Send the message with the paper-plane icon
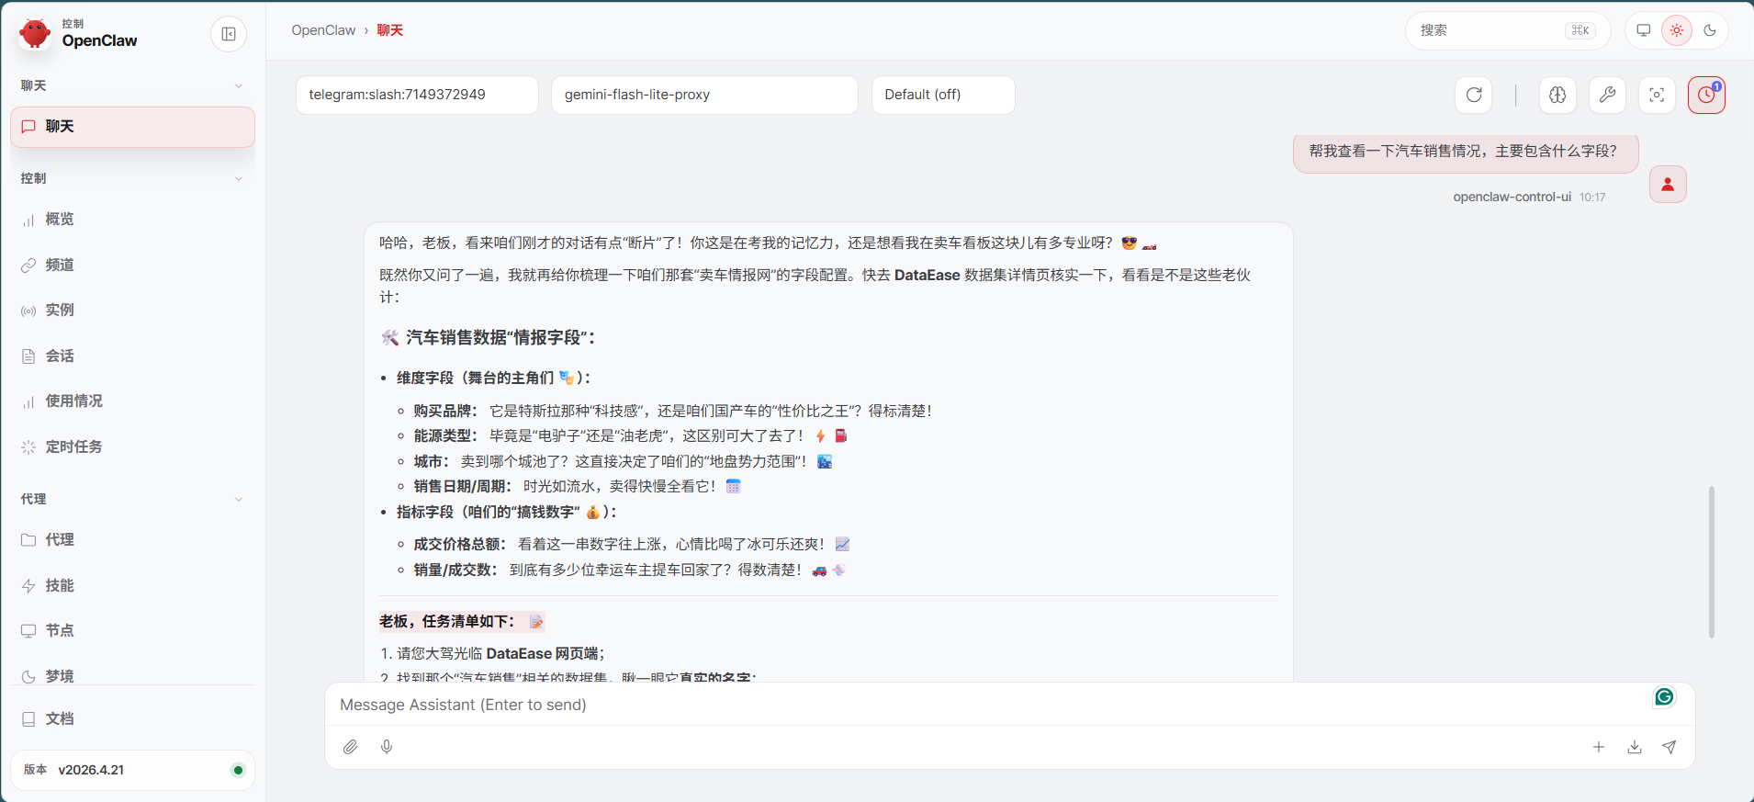 (1670, 747)
